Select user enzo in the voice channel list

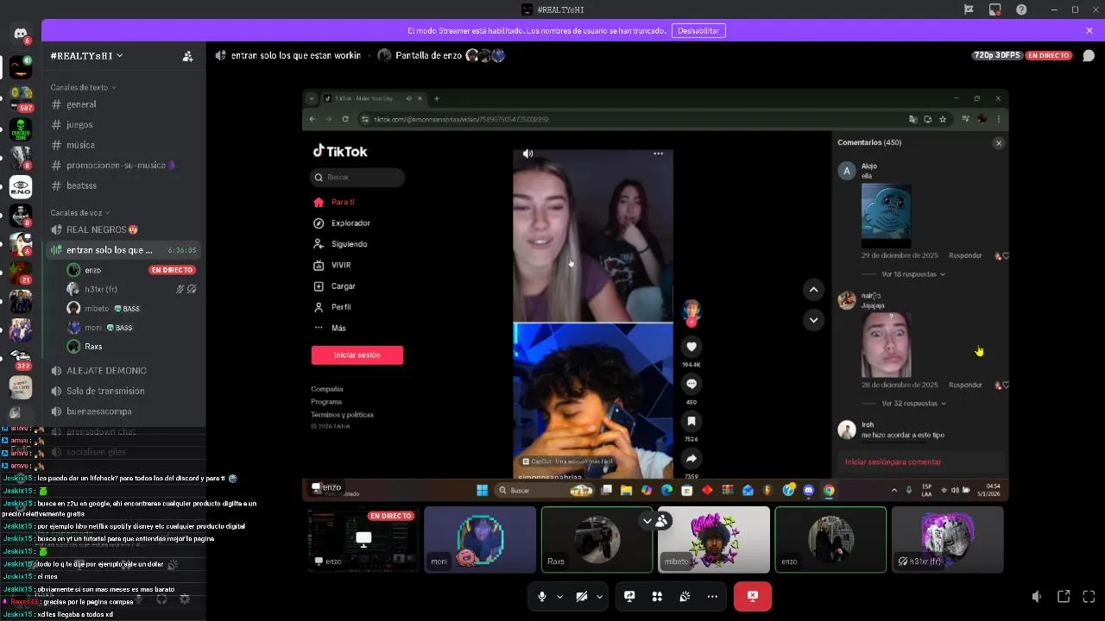pos(131,270)
